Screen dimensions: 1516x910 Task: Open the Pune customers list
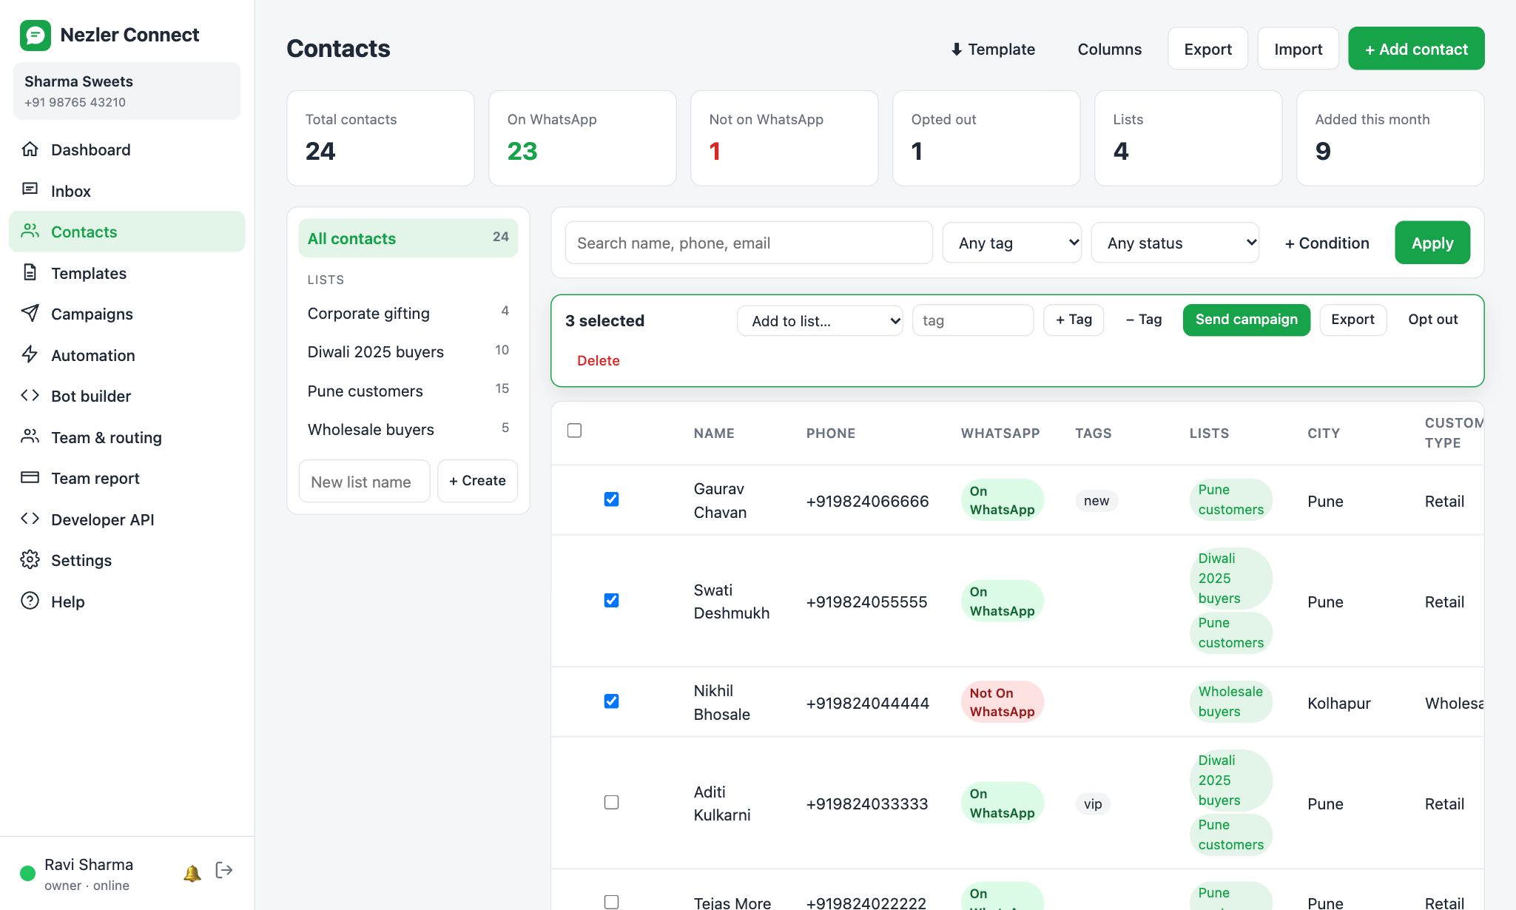click(408, 391)
